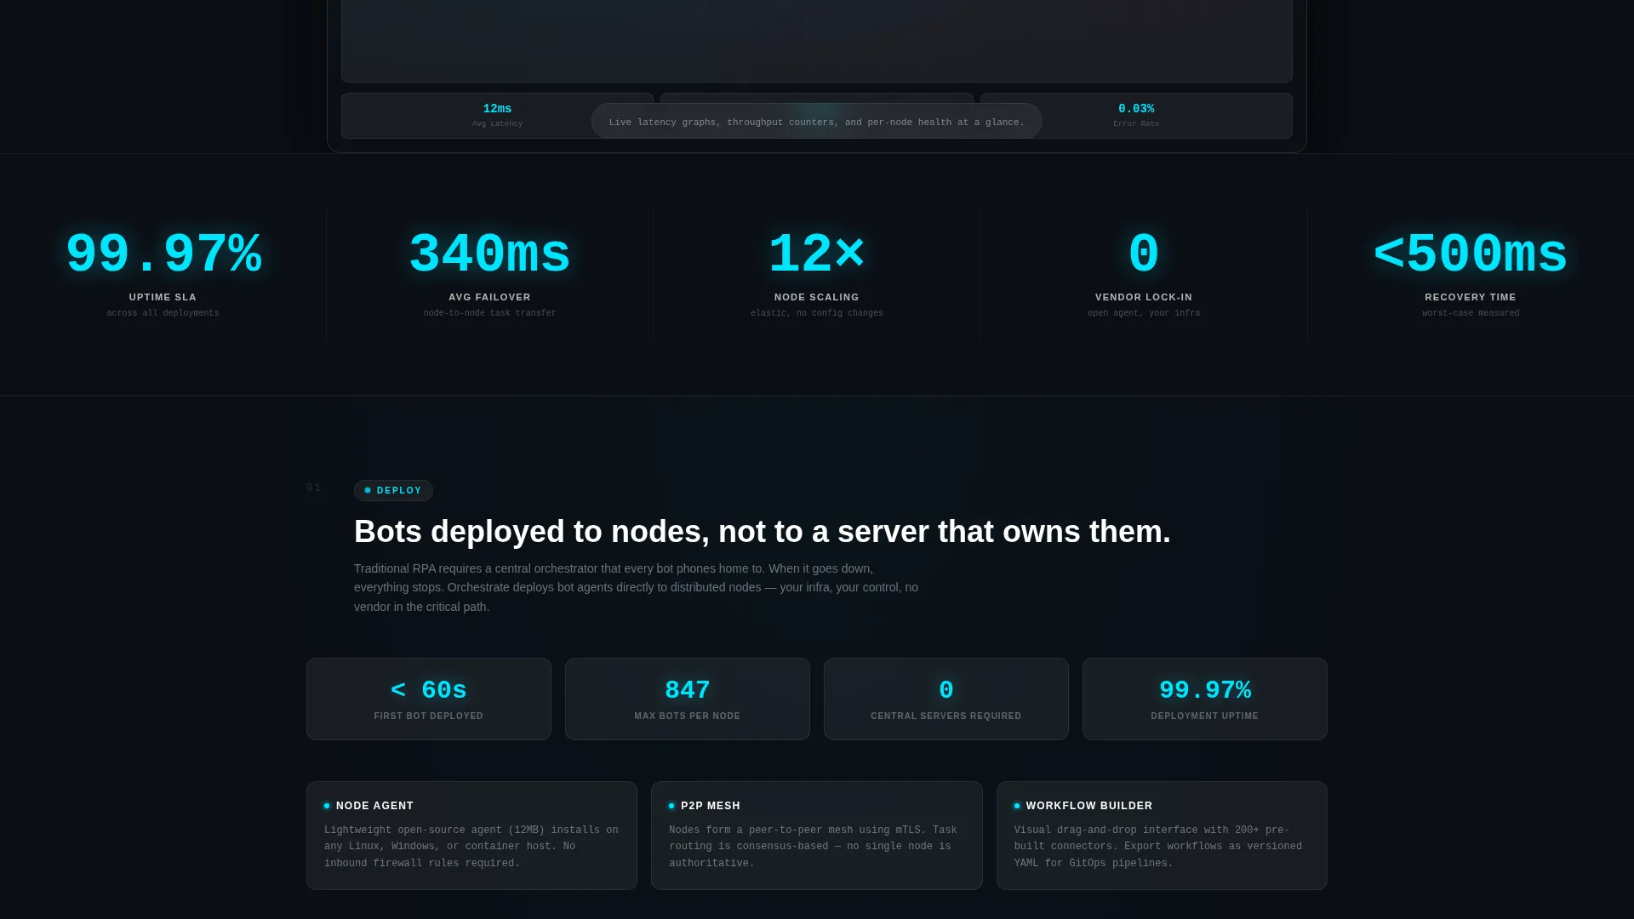Click the DEPLOYMENT UPTIME label
The width and height of the screenshot is (1634, 919).
click(1205, 716)
